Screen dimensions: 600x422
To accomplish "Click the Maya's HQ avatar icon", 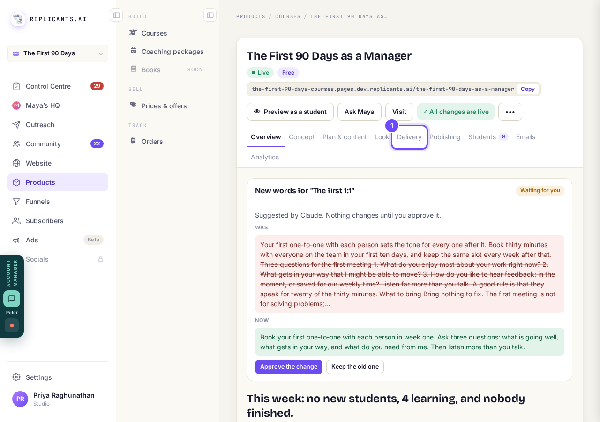I will 16,105.
